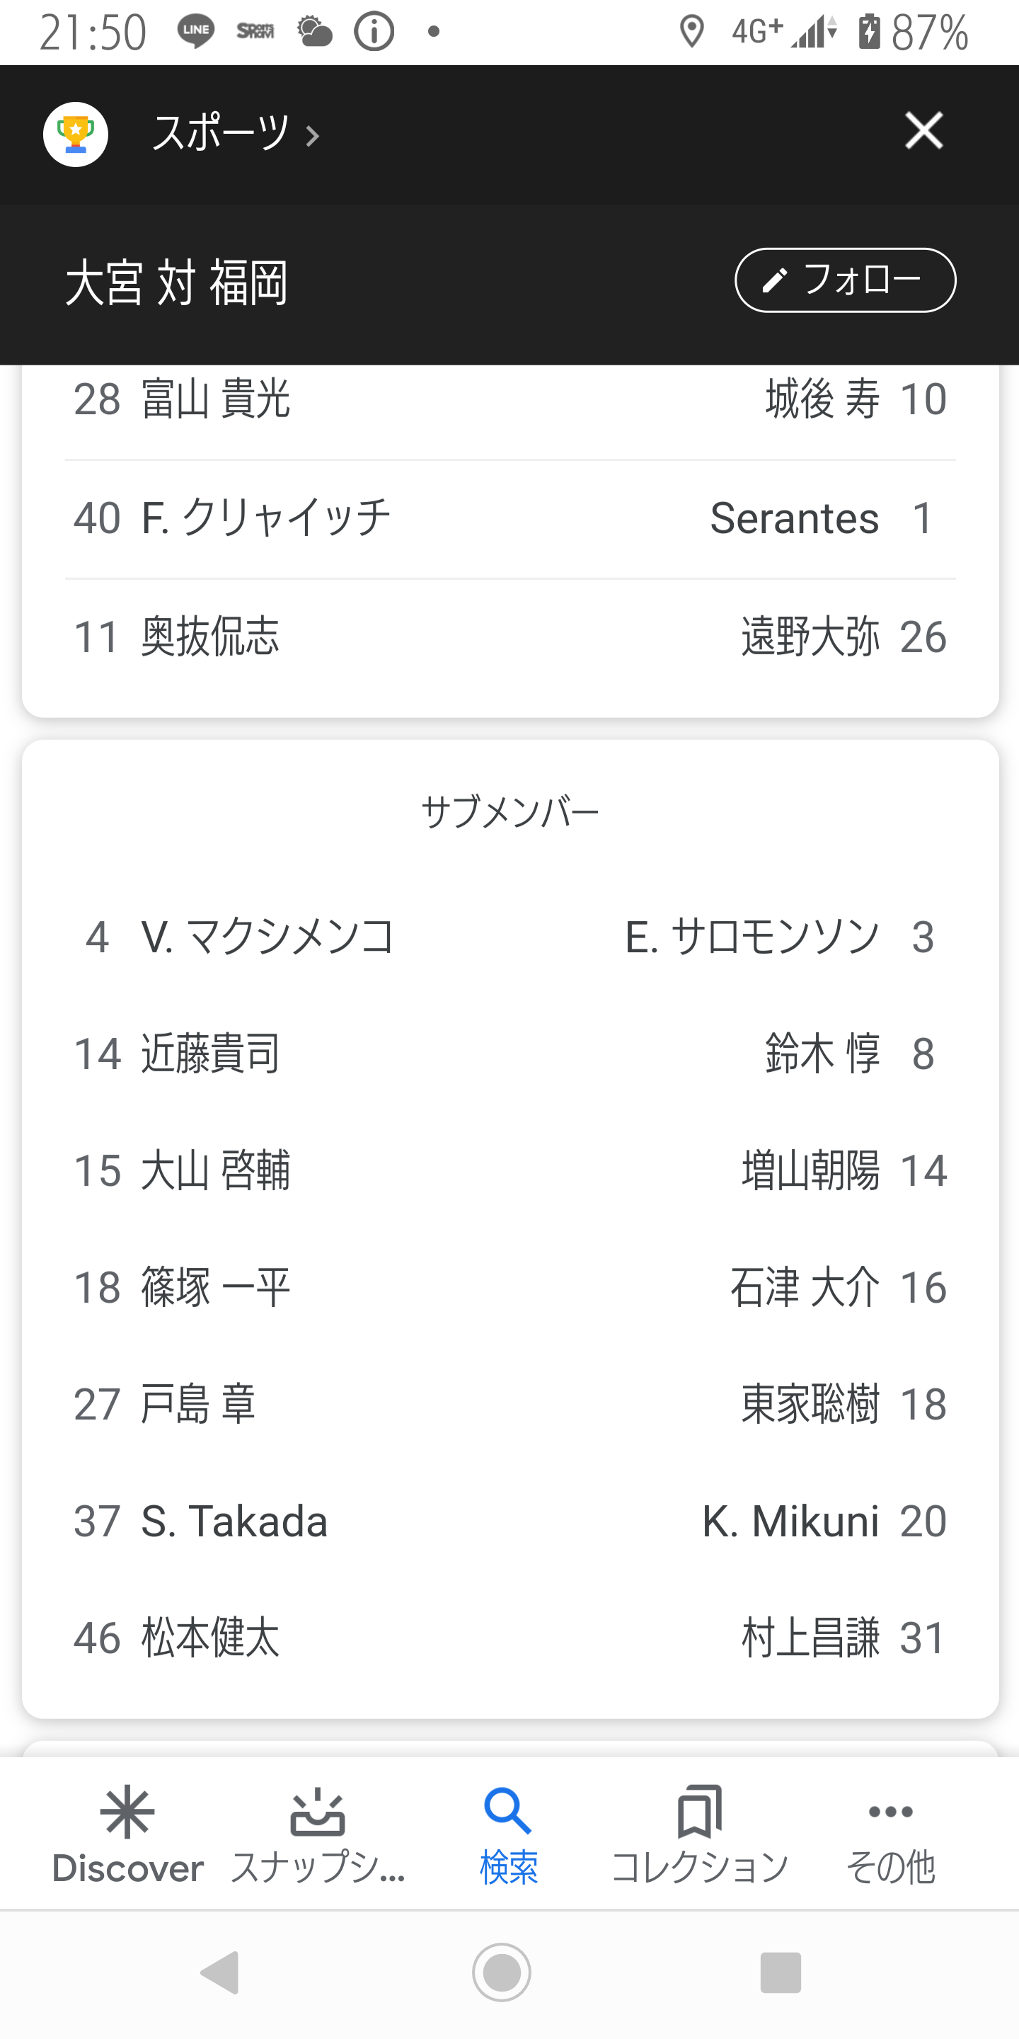Select substitute S. Takada
The width and height of the screenshot is (1019, 2039).
[234, 1521]
